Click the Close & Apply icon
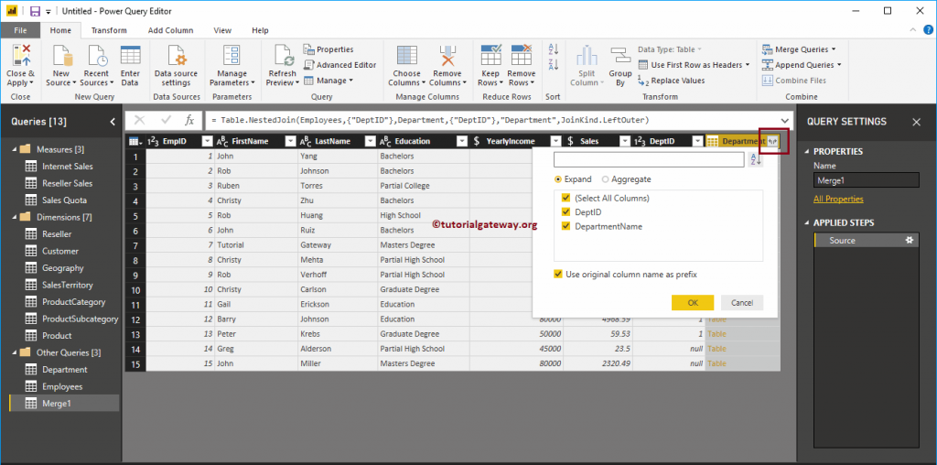The height and width of the screenshot is (465, 937). [x=21, y=56]
